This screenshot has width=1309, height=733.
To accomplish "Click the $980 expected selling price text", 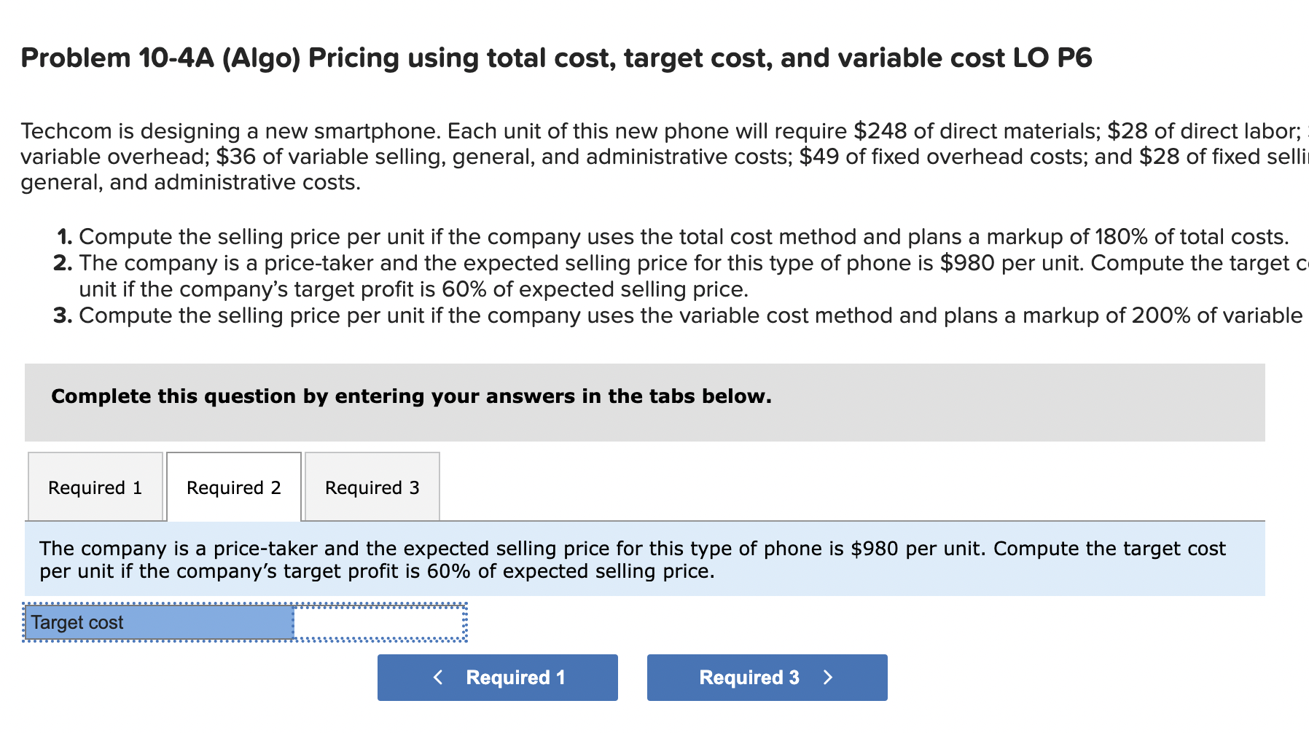I will point(876,549).
